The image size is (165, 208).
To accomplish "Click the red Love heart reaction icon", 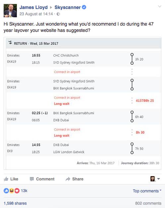I will (x=17, y=191).
